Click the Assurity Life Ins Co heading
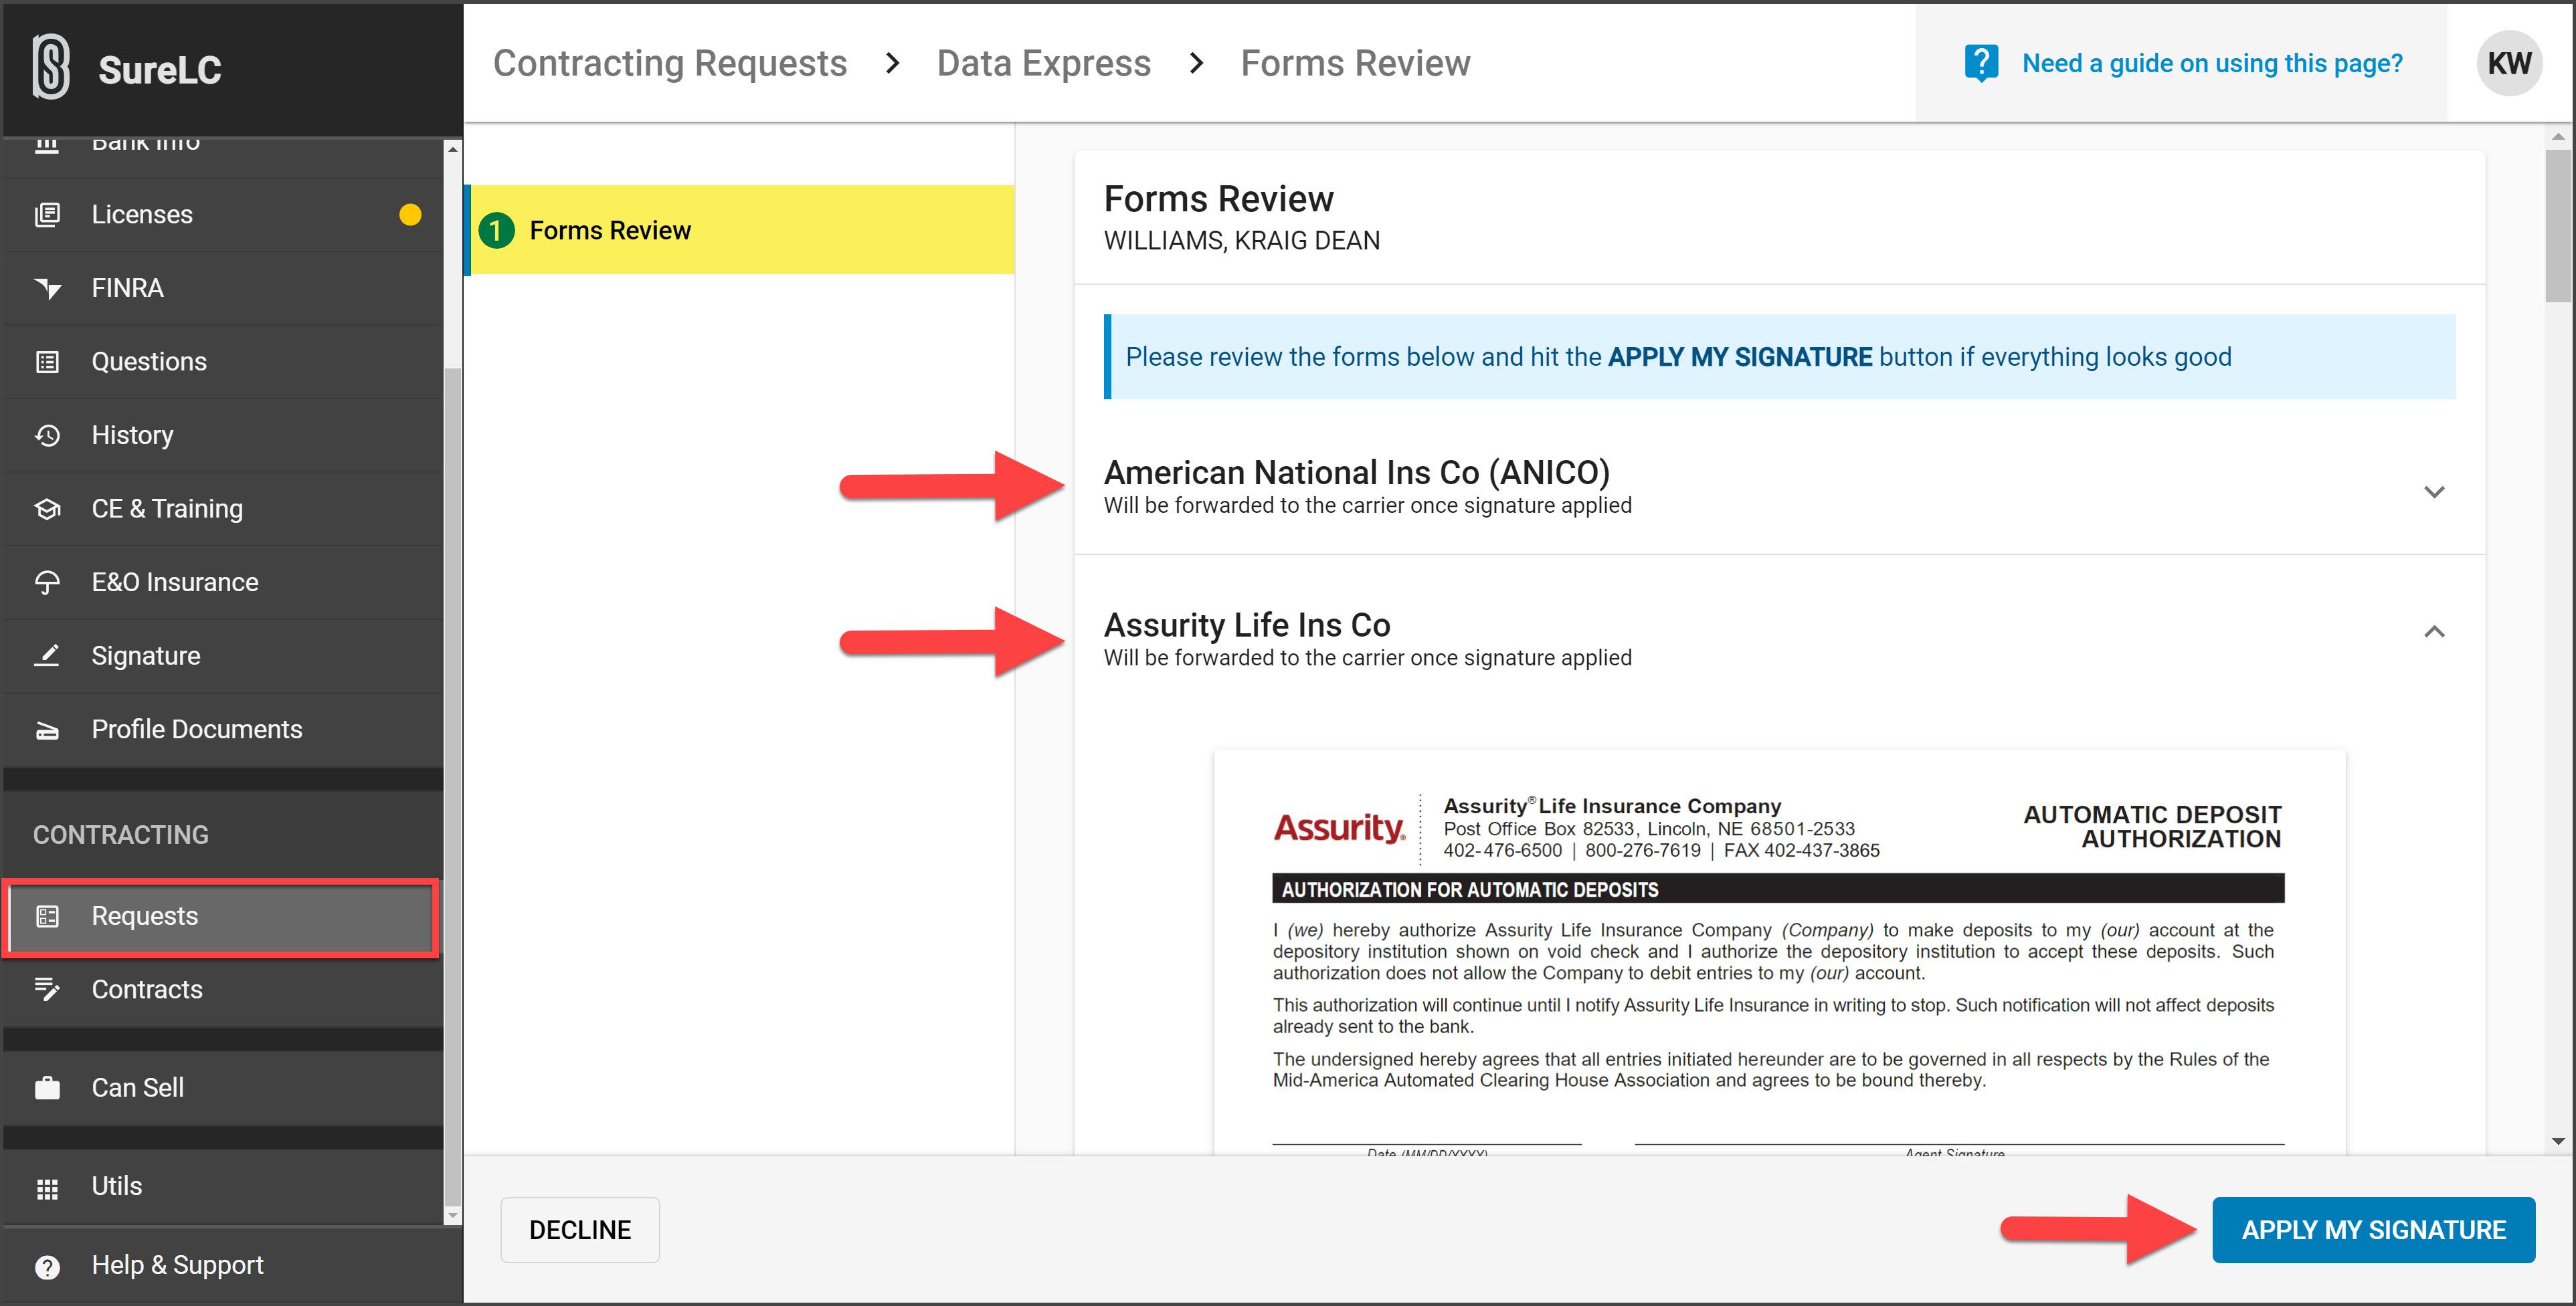Viewport: 2576px width, 1306px height. [1247, 625]
